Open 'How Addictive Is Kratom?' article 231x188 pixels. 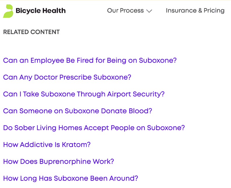(x=47, y=145)
